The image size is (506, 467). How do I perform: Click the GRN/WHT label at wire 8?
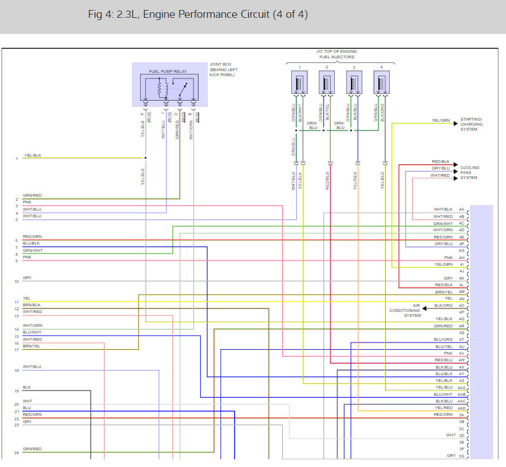pyautogui.click(x=33, y=250)
